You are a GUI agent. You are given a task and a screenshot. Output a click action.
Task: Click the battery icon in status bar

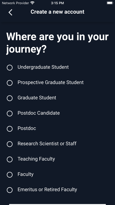pos(110,3)
